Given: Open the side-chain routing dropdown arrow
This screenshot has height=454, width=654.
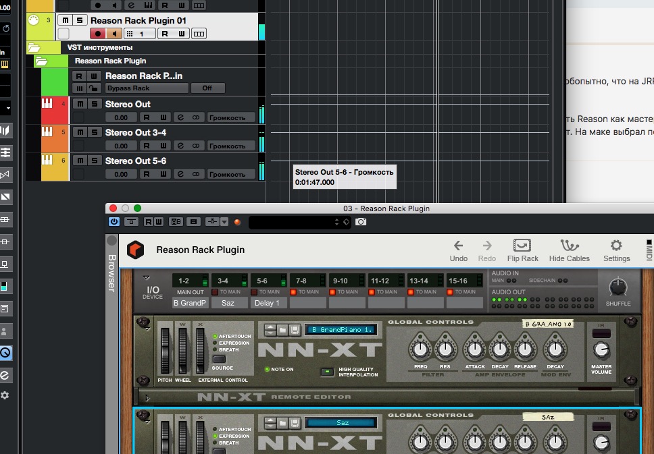Looking at the screenshot, I should coord(224,221).
